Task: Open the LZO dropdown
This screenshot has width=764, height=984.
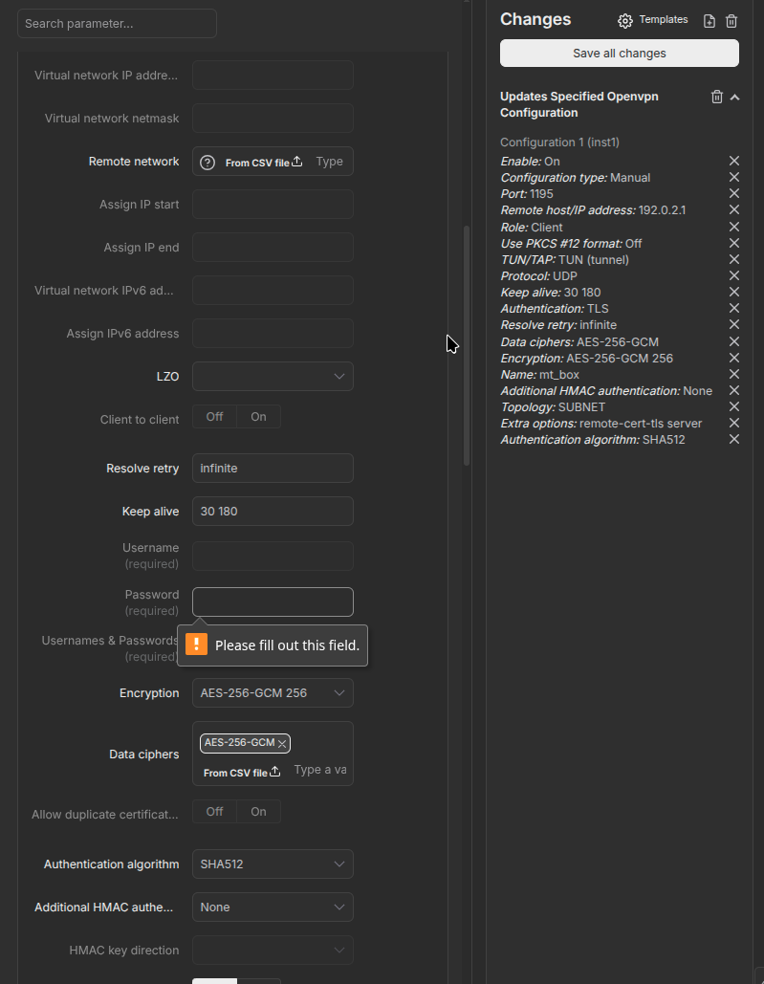Action: 273,377
